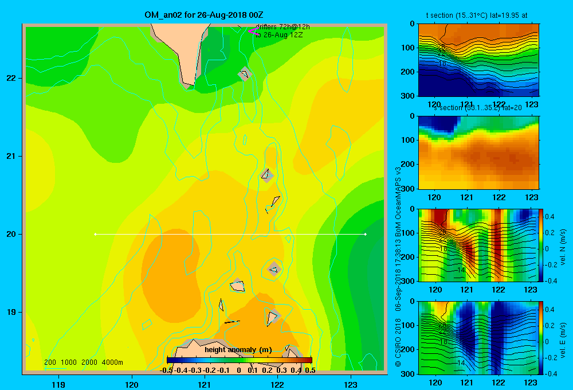
Task: Click the 'drifters 72h@12h' annotation
Action: pos(282,27)
